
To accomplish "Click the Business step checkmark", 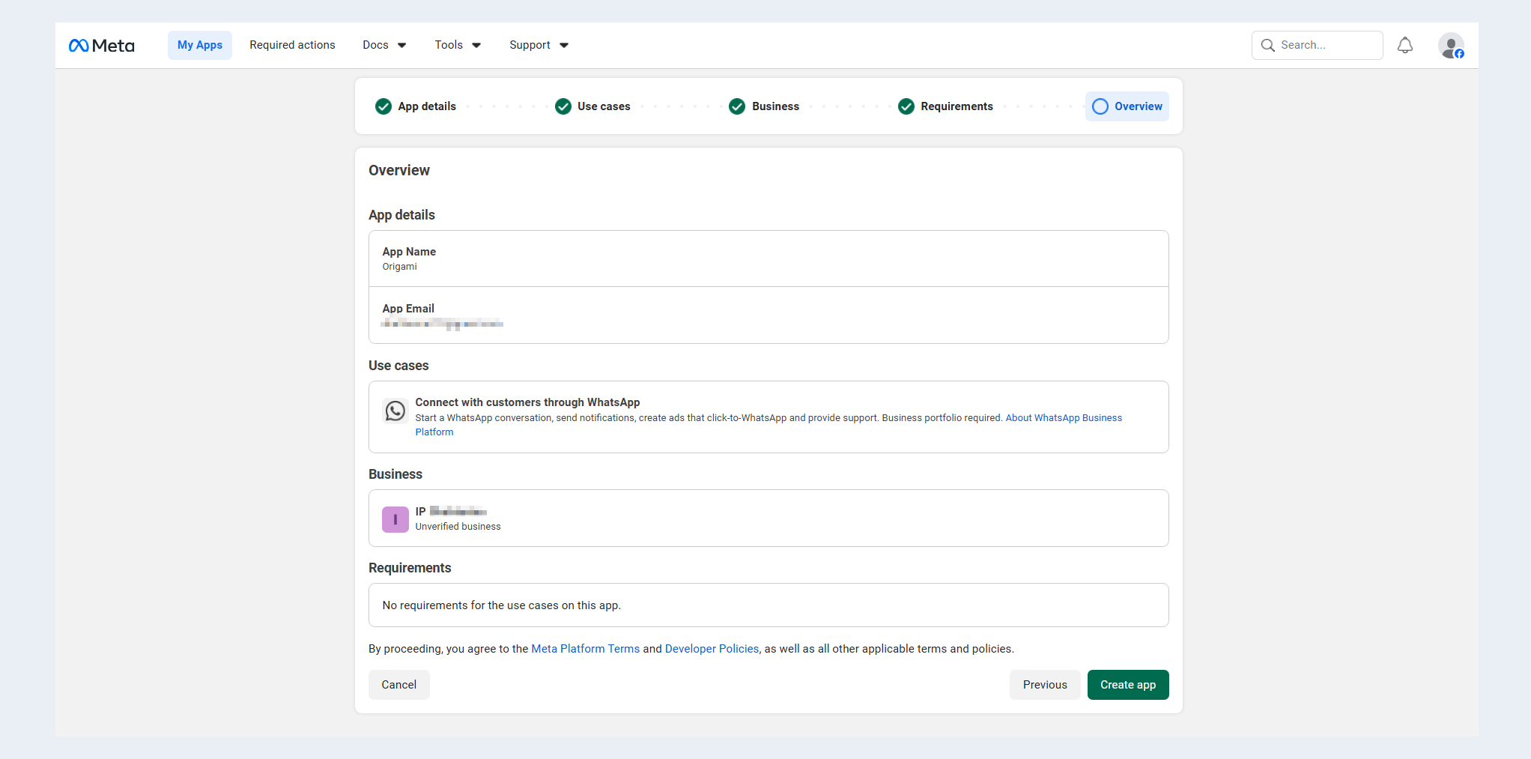I will coord(737,106).
